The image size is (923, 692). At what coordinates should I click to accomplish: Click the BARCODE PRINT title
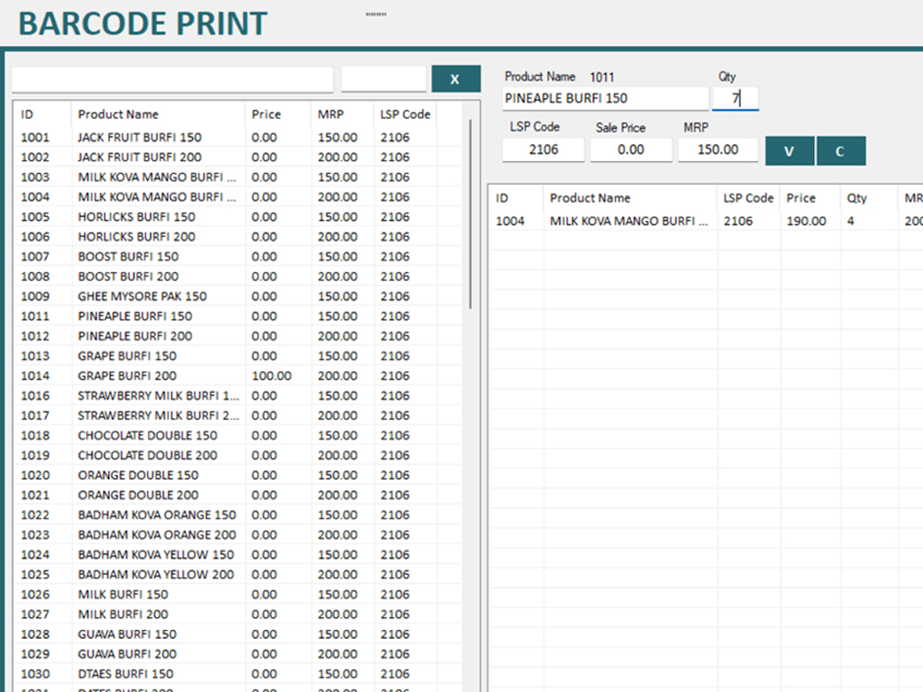(x=143, y=23)
